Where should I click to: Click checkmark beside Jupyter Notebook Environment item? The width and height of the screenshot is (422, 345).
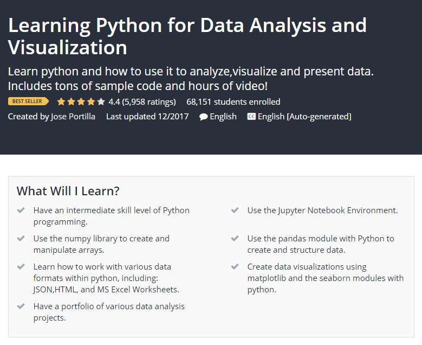[235, 210]
